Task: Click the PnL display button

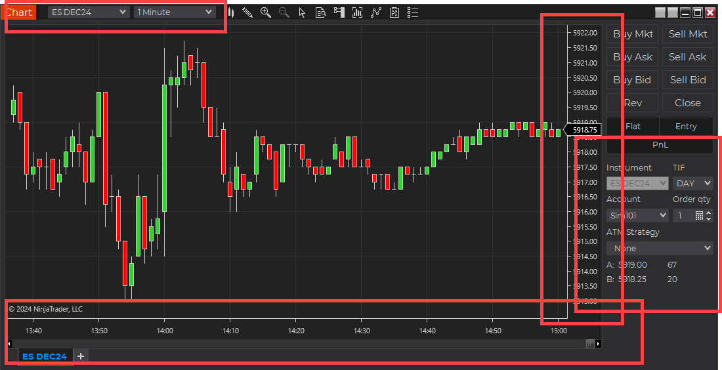Action: tap(660, 145)
